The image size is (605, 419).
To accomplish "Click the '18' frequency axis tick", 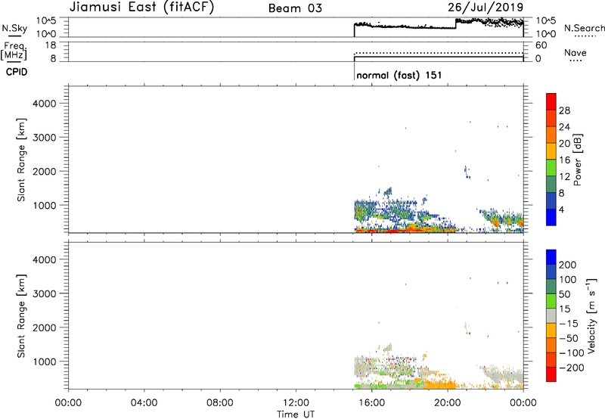I will [x=51, y=45].
